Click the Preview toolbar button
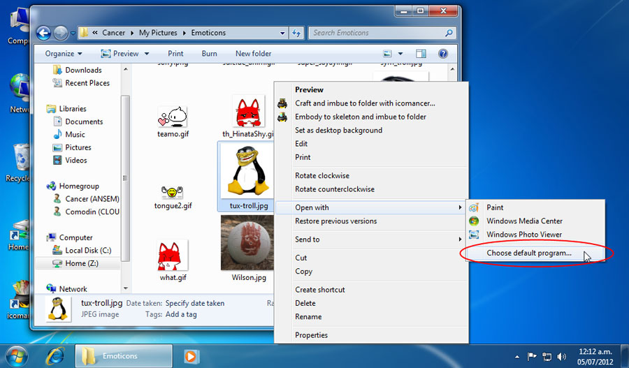The width and height of the screenshot is (629, 368). coord(120,54)
